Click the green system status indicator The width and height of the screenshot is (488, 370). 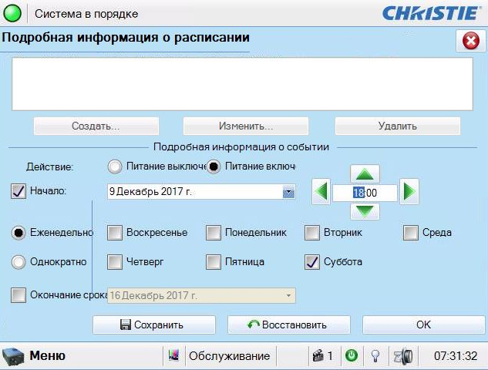(x=13, y=13)
